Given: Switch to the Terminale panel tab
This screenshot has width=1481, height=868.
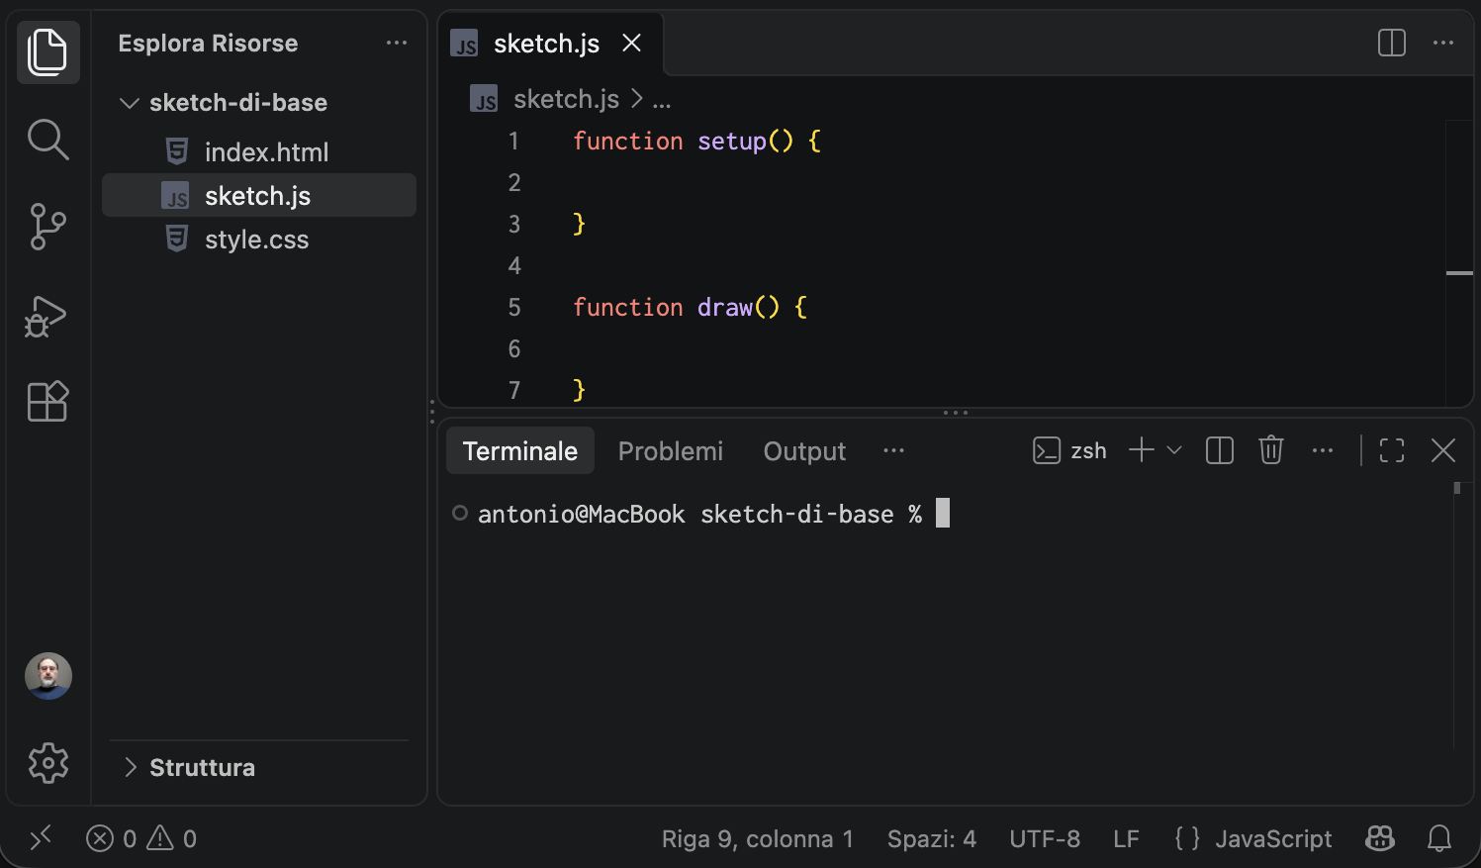Looking at the screenshot, I should point(520,451).
